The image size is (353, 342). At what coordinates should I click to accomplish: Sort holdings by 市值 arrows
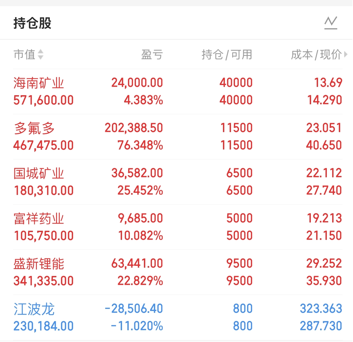pos(40,54)
